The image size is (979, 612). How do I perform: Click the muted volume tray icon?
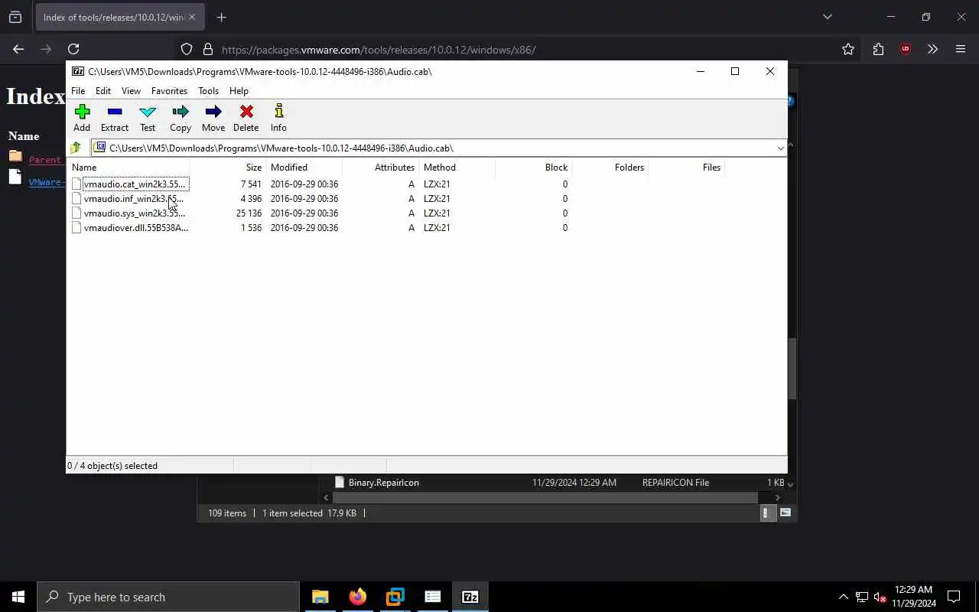tap(880, 597)
